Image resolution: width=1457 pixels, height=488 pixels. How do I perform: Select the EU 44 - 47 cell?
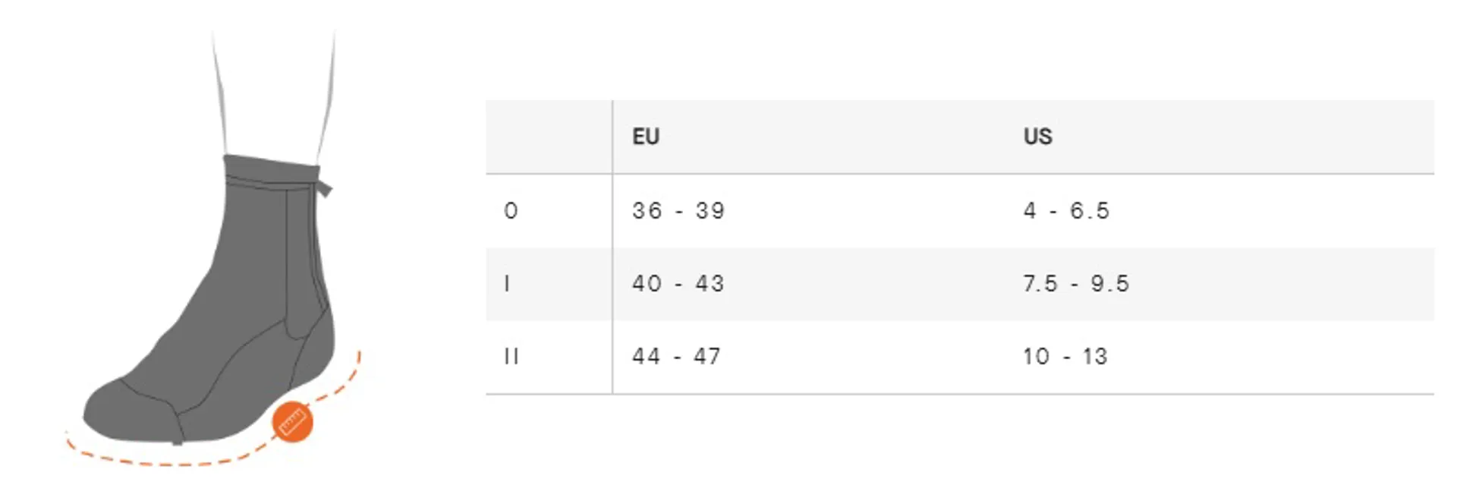[676, 357]
